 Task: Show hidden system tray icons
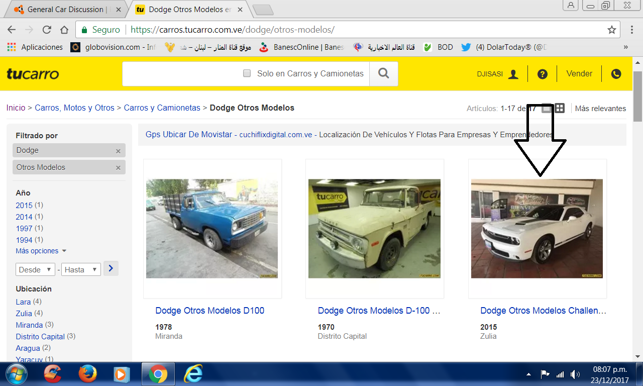(528, 374)
